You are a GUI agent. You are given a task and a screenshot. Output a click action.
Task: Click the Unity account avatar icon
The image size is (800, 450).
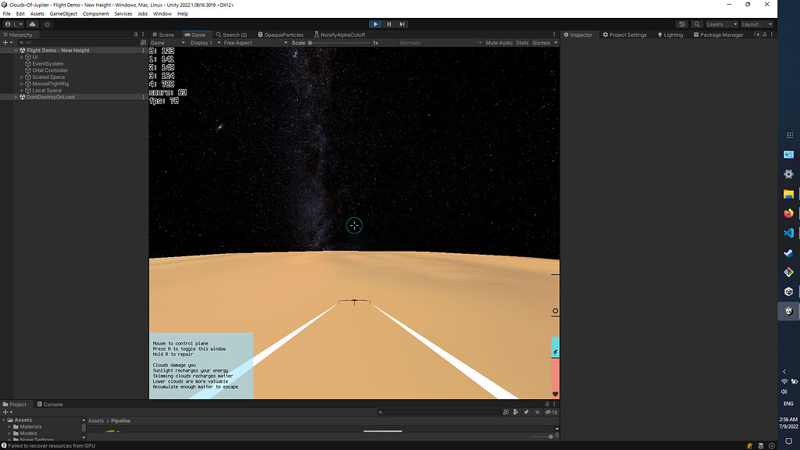(x=8, y=24)
